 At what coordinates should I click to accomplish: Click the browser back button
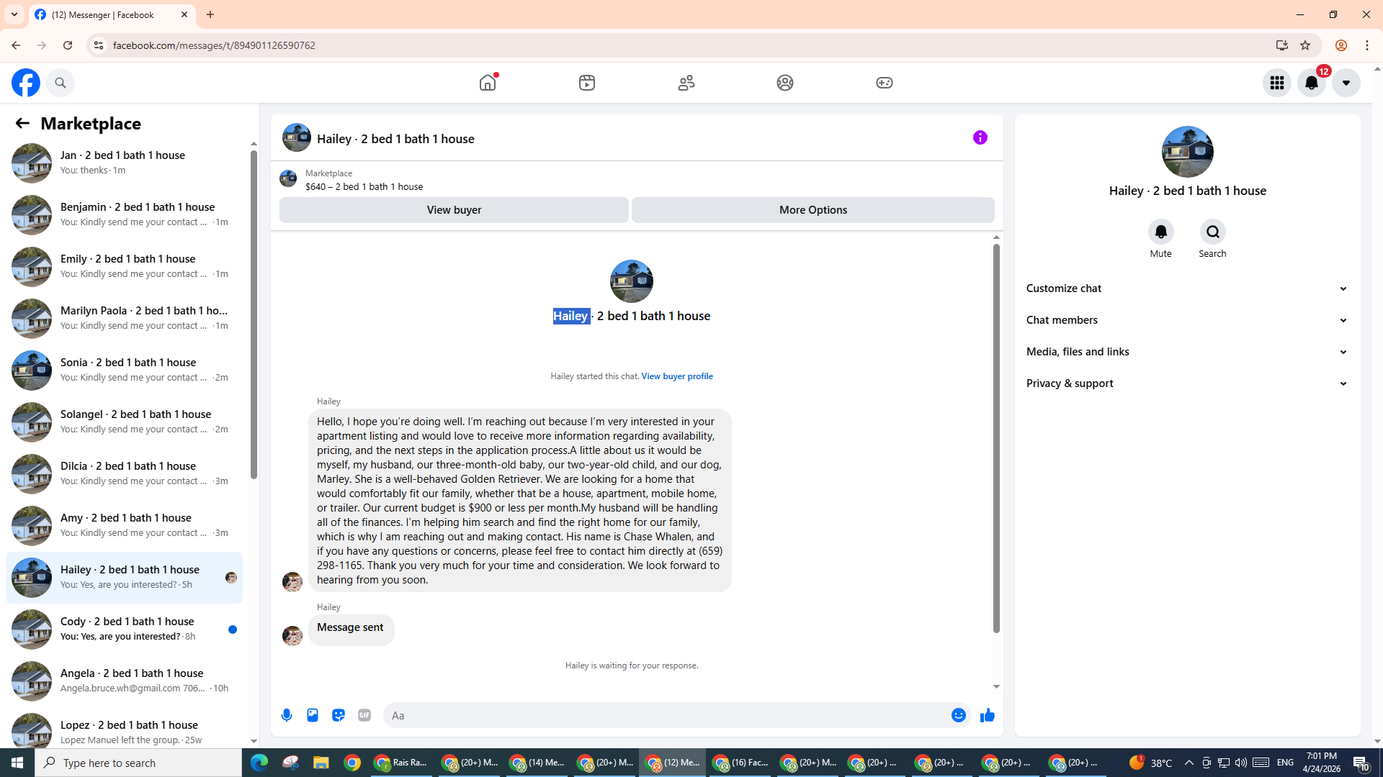(15, 45)
